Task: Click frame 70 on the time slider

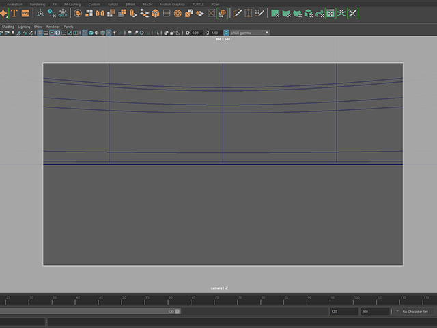Action: (x=214, y=301)
